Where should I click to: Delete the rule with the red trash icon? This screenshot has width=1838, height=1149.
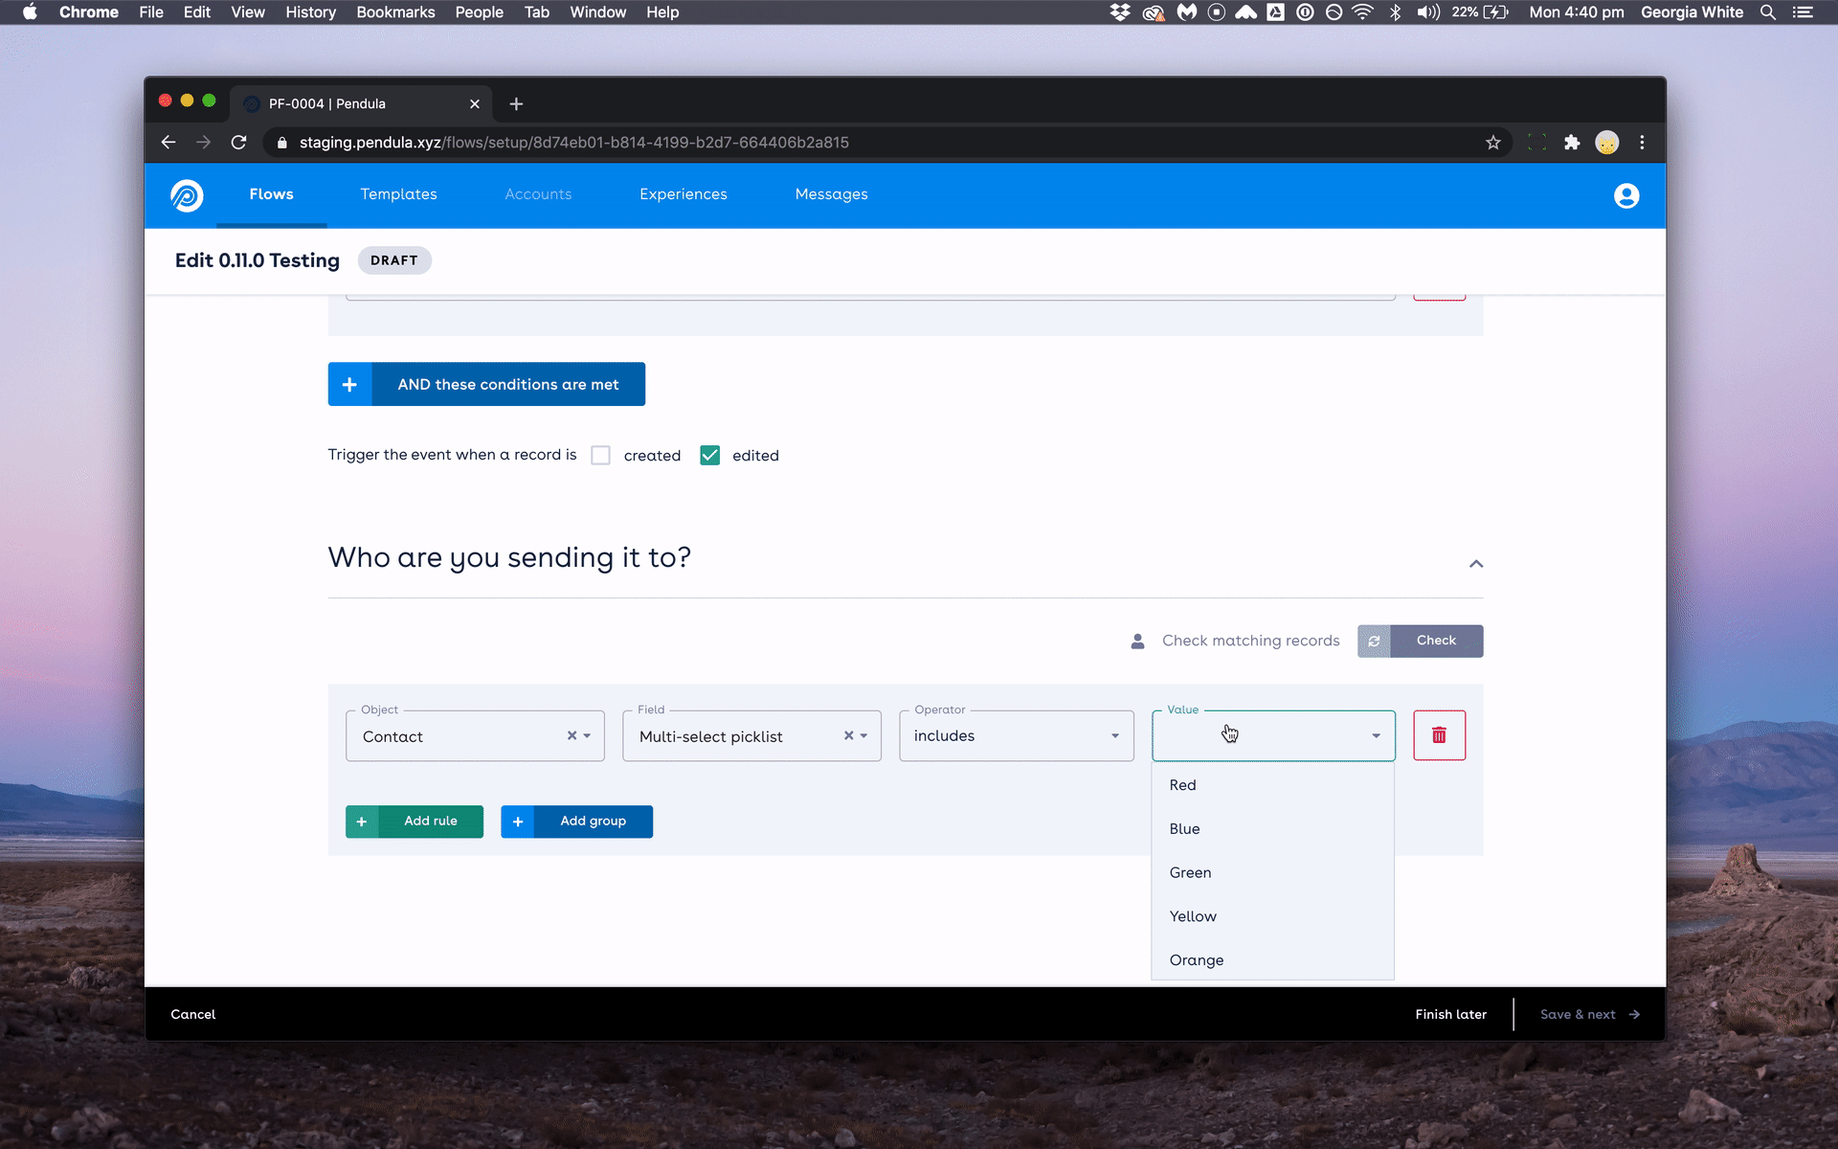click(x=1439, y=735)
